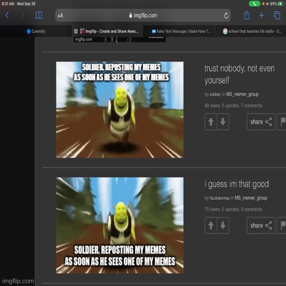Open the partially visible top meme thumbnail

tap(120, 39)
